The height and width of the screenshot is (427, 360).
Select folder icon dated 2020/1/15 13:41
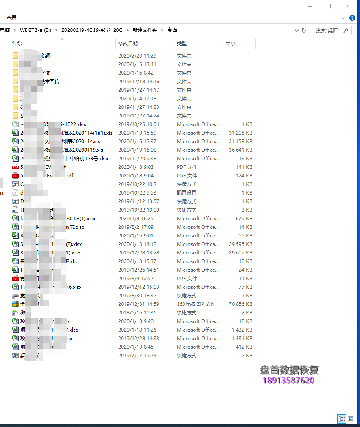pyautogui.click(x=15, y=64)
